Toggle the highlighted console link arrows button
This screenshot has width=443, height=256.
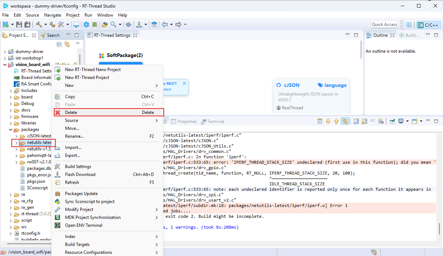345,122
